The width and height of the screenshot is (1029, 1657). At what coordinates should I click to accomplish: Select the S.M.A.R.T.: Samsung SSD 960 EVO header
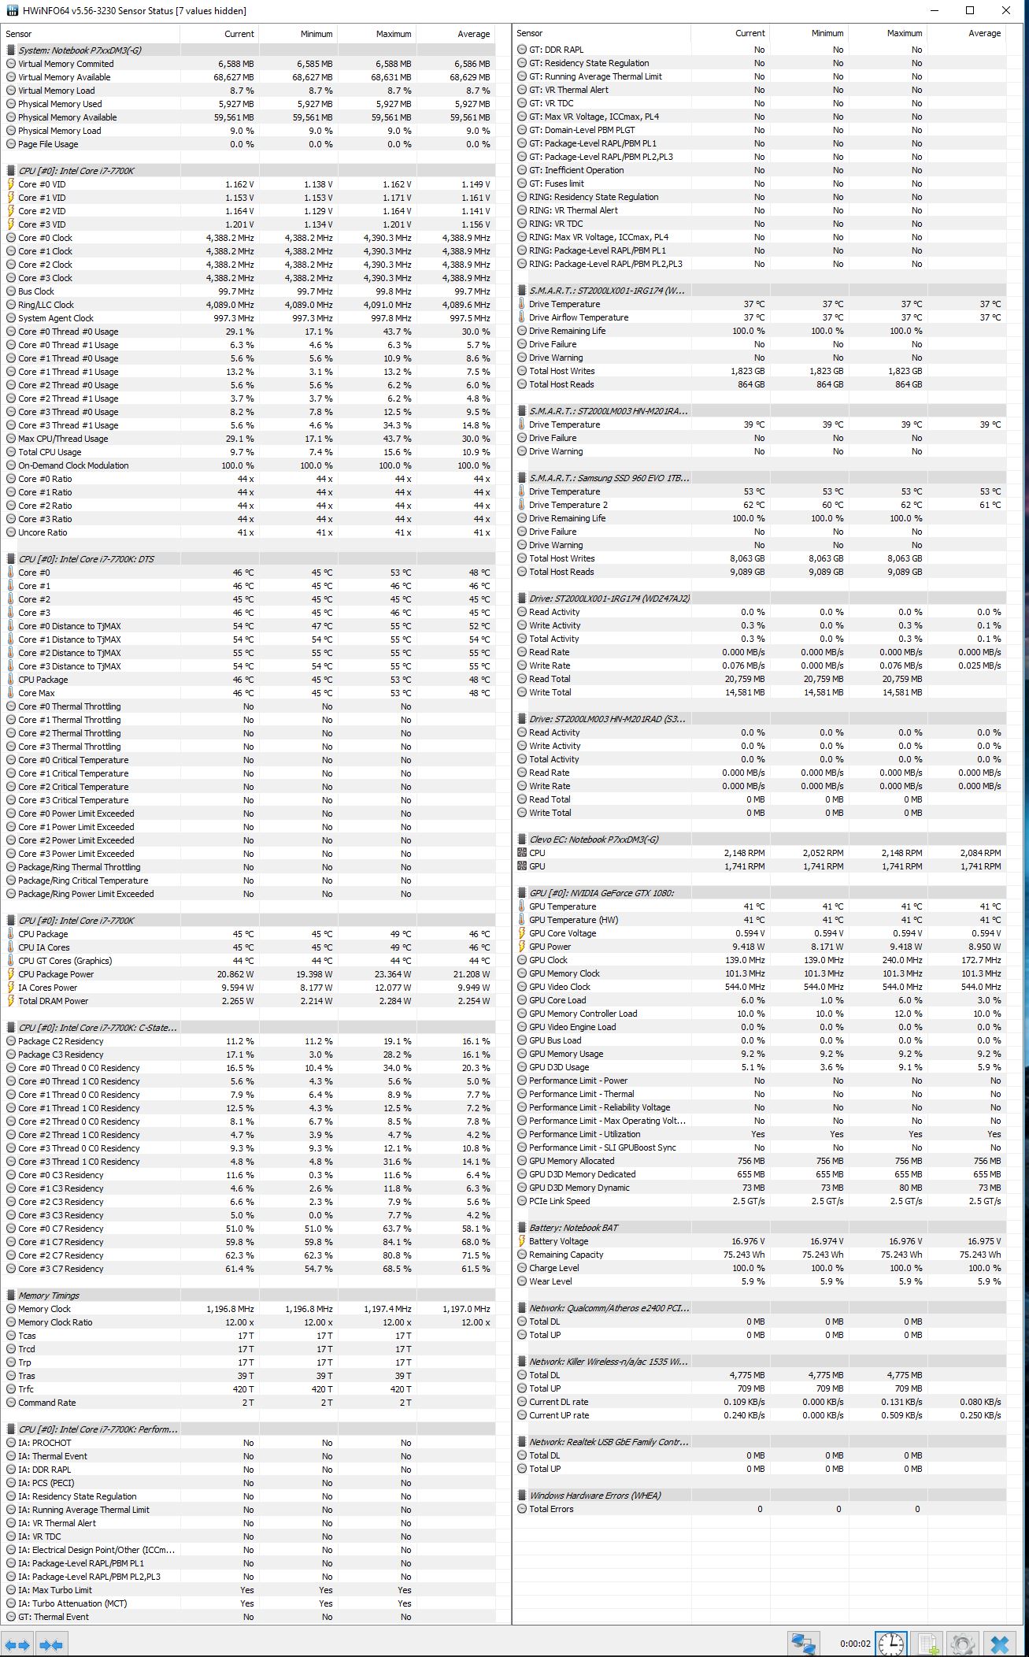click(x=761, y=478)
